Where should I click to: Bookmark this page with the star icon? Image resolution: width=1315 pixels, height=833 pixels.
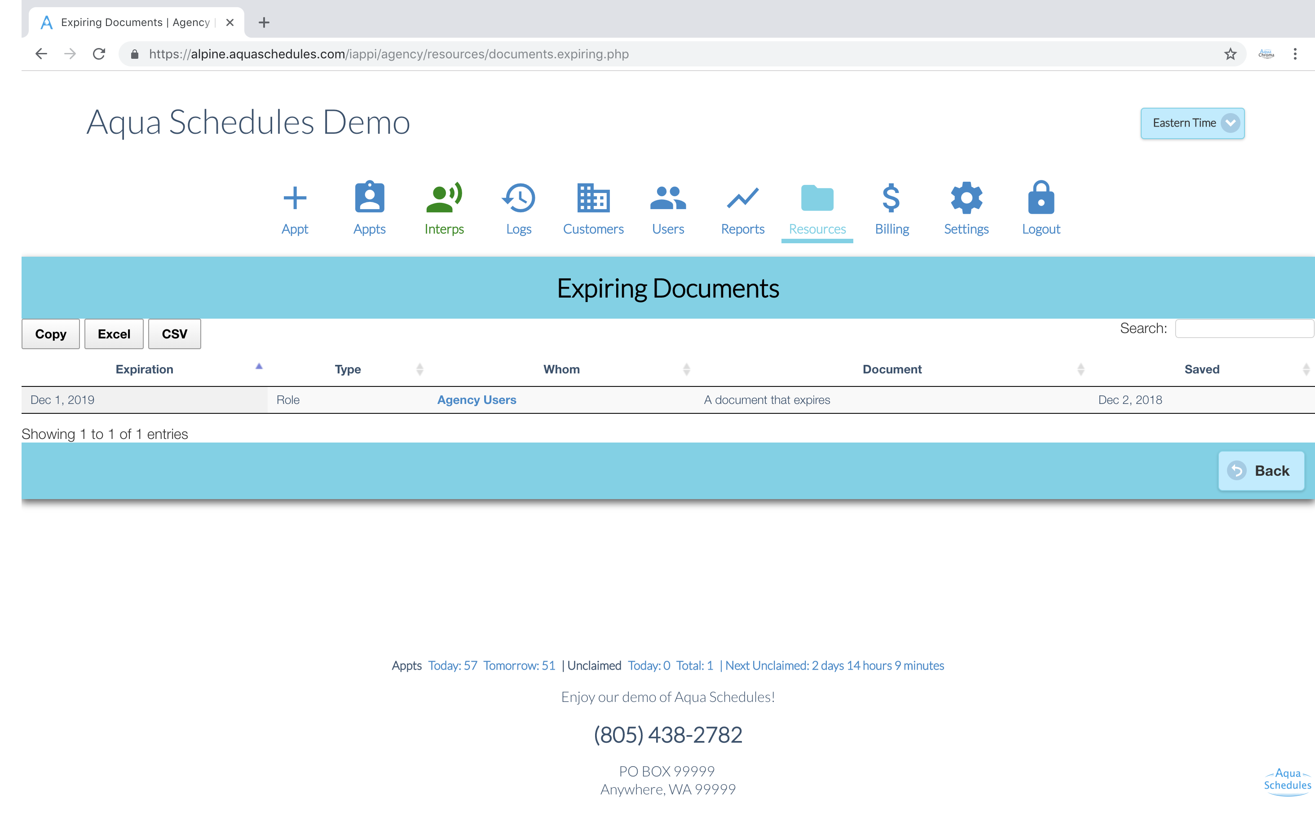[1230, 54]
